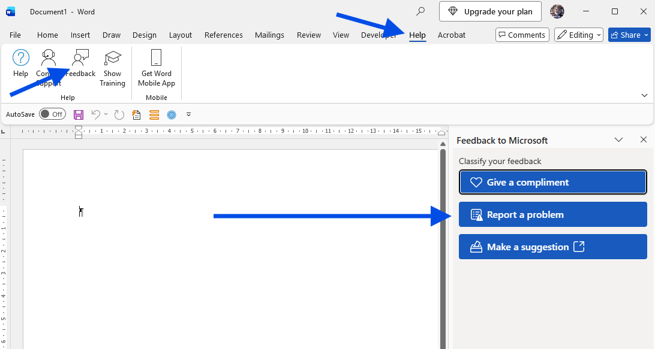Switch to the Insert tab
The width and height of the screenshot is (655, 349).
80,35
